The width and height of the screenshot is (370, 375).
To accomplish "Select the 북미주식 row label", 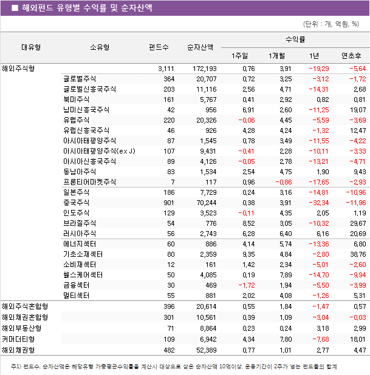I will pyautogui.click(x=76, y=100).
